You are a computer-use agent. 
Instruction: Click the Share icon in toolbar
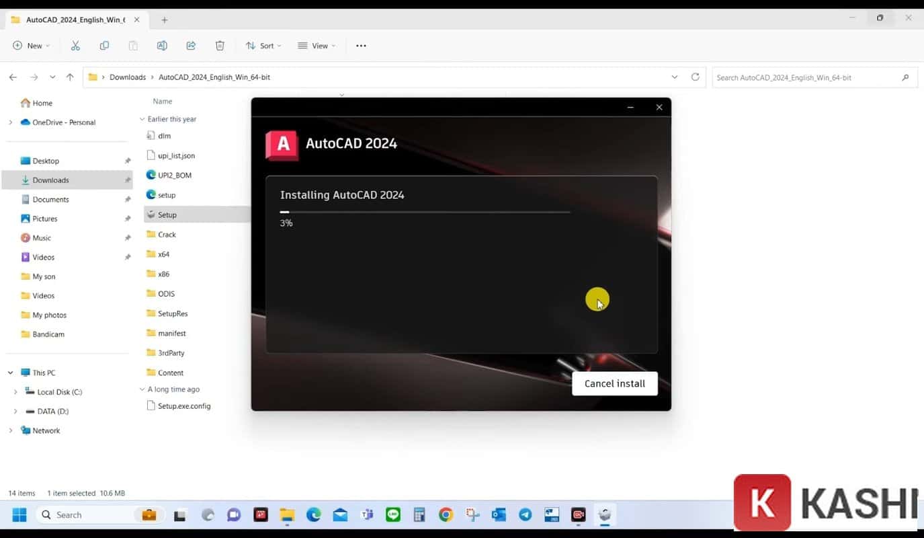click(191, 46)
